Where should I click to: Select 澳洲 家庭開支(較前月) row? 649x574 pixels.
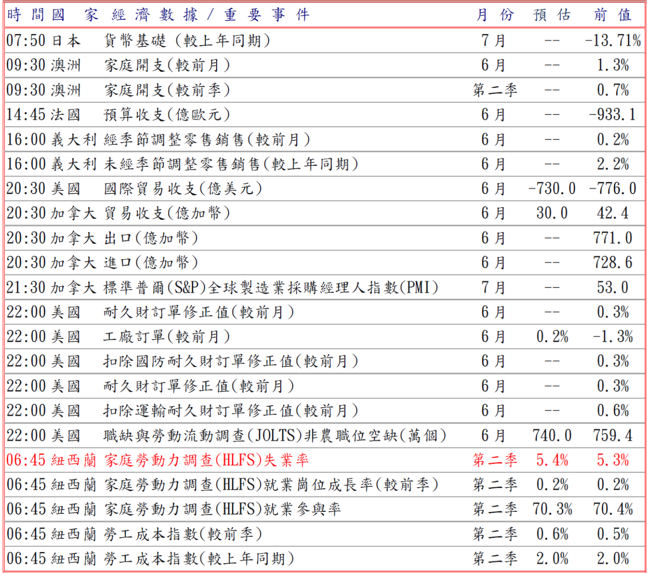click(x=325, y=65)
